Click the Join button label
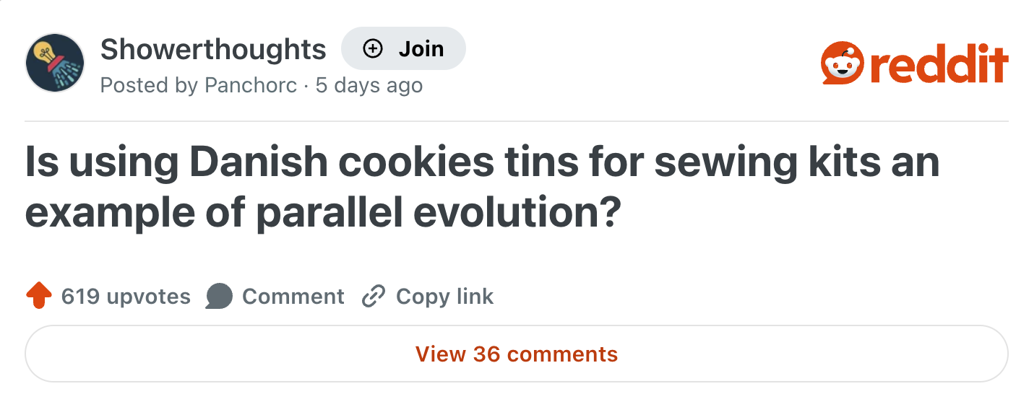 [421, 48]
